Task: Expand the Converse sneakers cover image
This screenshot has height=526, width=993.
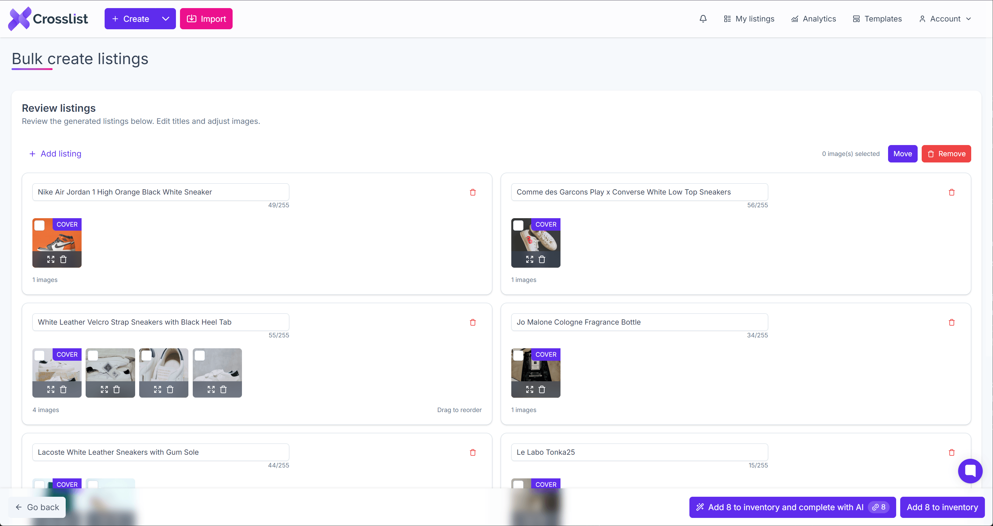Action: coord(530,259)
